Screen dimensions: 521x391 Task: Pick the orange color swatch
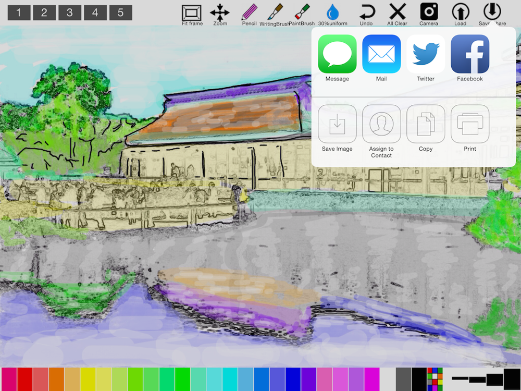[56, 379]
